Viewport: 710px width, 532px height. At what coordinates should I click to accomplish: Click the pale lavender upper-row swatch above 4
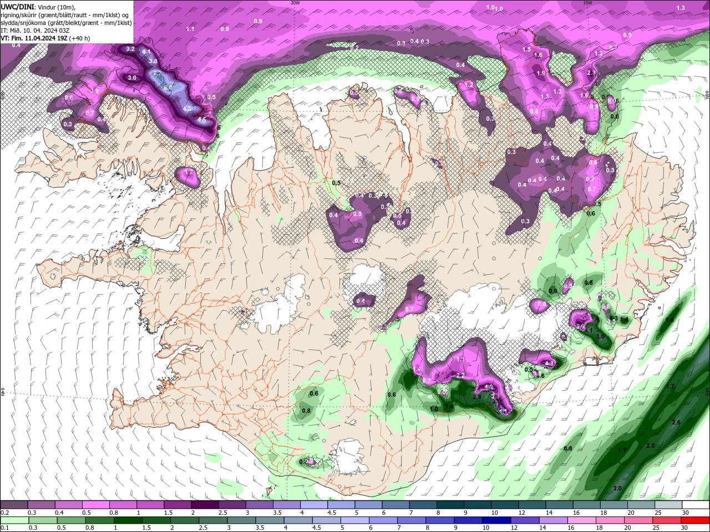[x=314, y=505]
